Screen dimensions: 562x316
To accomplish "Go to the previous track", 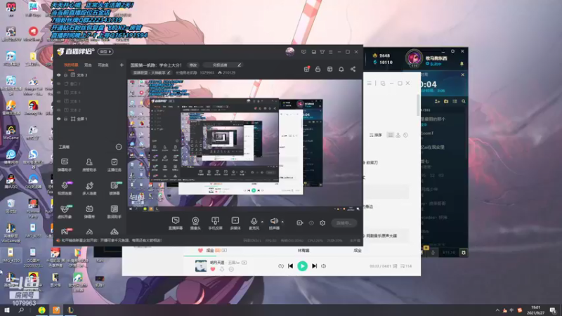I will click(290, 266).
